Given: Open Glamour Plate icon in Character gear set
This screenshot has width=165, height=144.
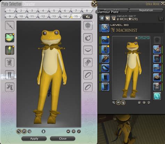Looking at the screenshot, I should [x=102, y=18].
